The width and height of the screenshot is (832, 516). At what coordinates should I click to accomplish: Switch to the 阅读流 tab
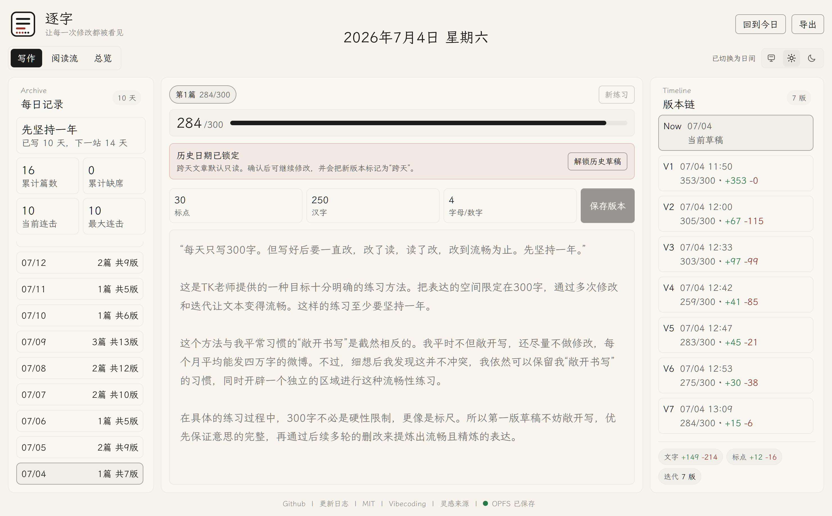pos(65,58)
